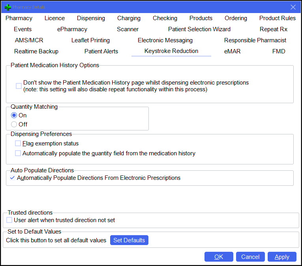Viewport: 302px width, 266px height.
Task: Select the FMD tab
Action: coord(279,51)
